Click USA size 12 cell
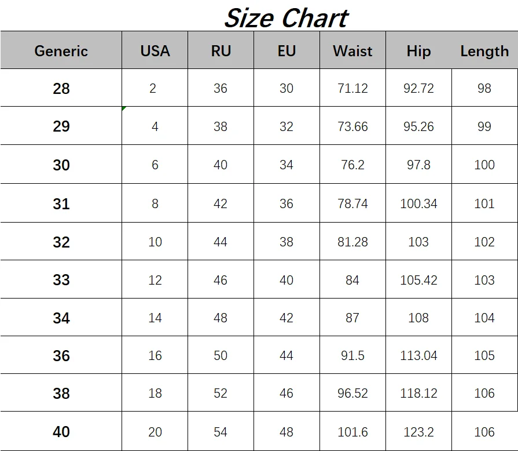Screen dimensions: 518x451 coord(155,280)
